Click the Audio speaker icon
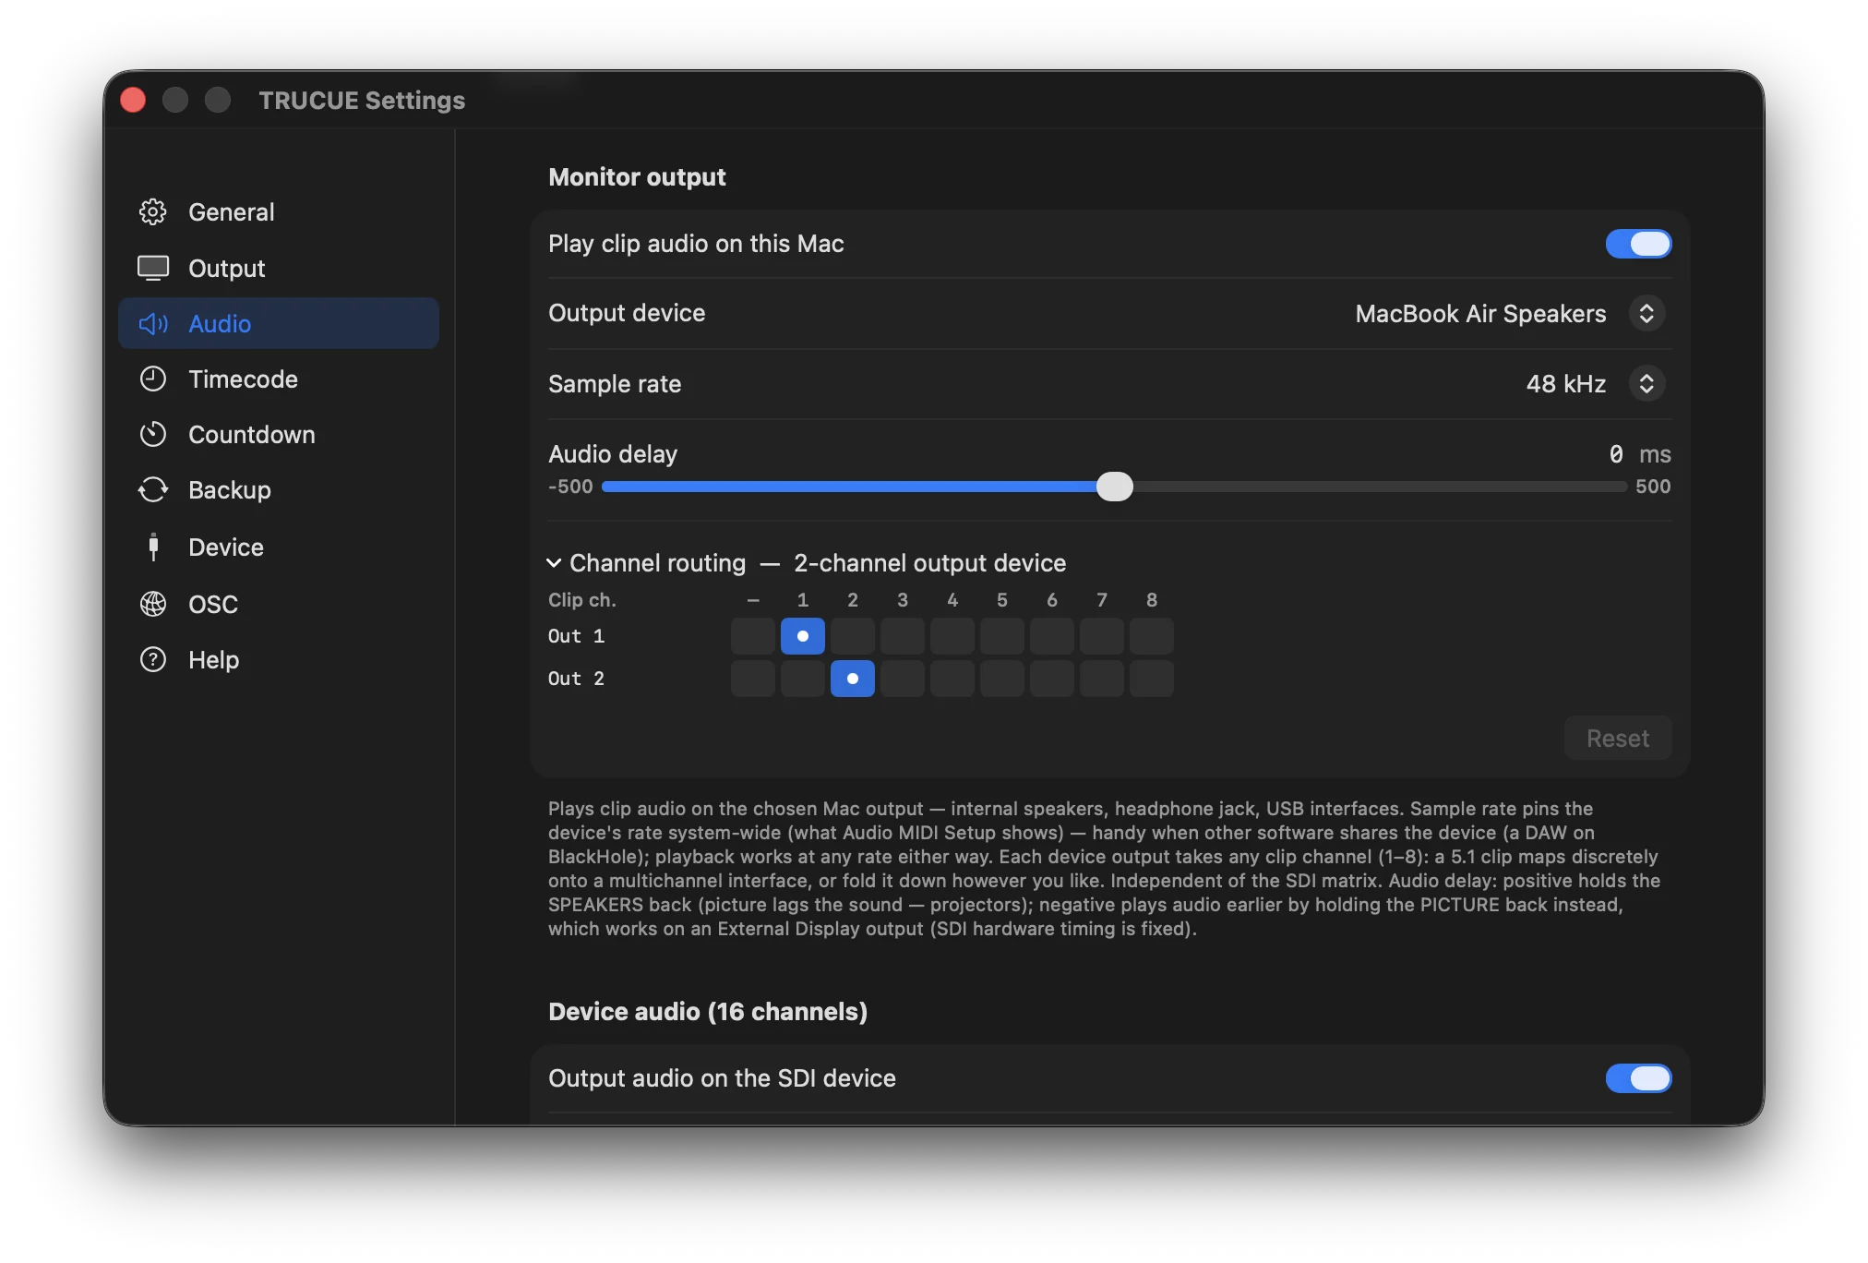This screenshot has width=1868, height=1263. [x=153, y=324]
